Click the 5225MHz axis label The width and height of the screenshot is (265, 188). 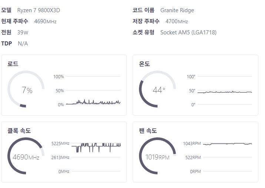click(x=60, y=143)
